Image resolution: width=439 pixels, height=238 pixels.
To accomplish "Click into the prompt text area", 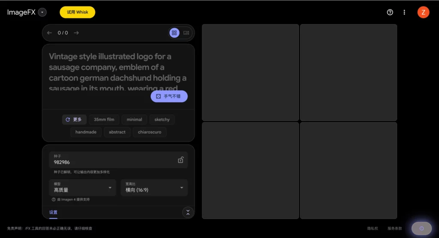I will pyautogui.click(x=118, y=72).
